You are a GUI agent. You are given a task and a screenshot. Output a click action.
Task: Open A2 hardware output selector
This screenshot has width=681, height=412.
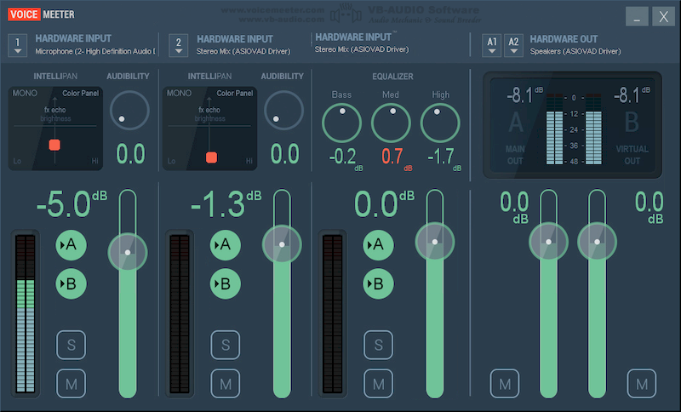514,46
